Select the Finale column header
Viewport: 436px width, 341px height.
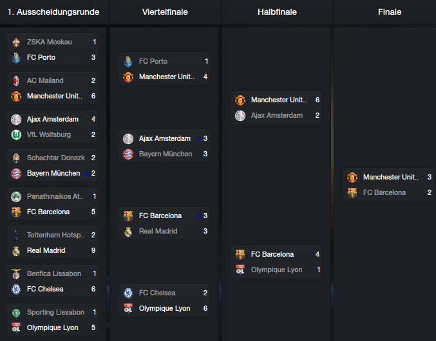tap(390, 12)
